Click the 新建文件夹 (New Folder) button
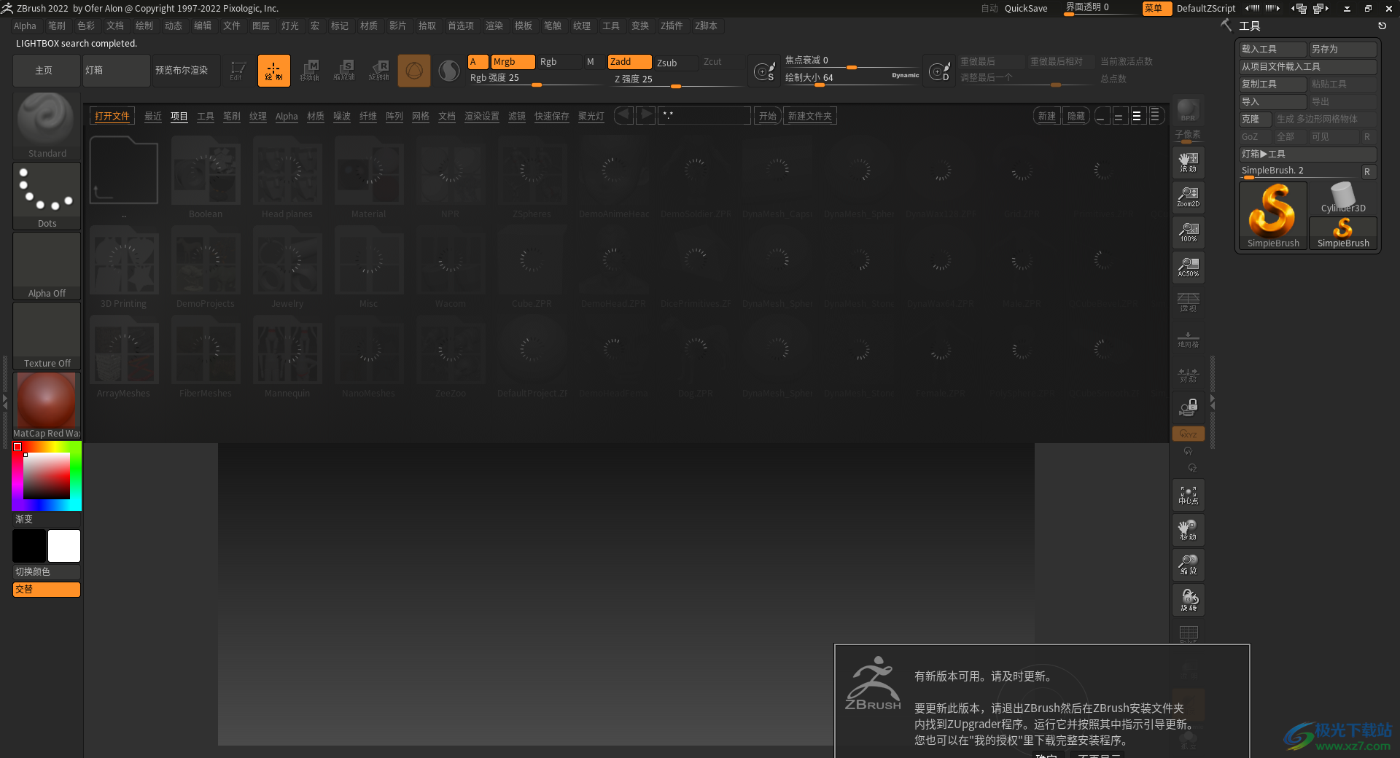Image resolution: width=1400 pixels, height=758 pixels. pos(810,116)
